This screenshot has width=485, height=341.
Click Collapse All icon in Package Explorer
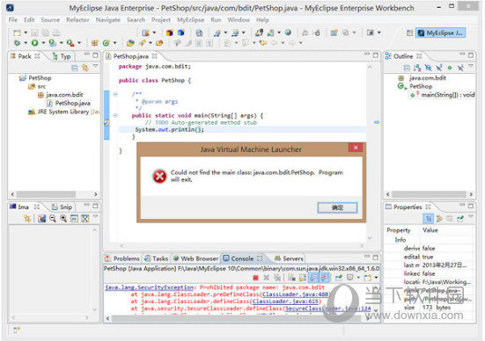75,68
